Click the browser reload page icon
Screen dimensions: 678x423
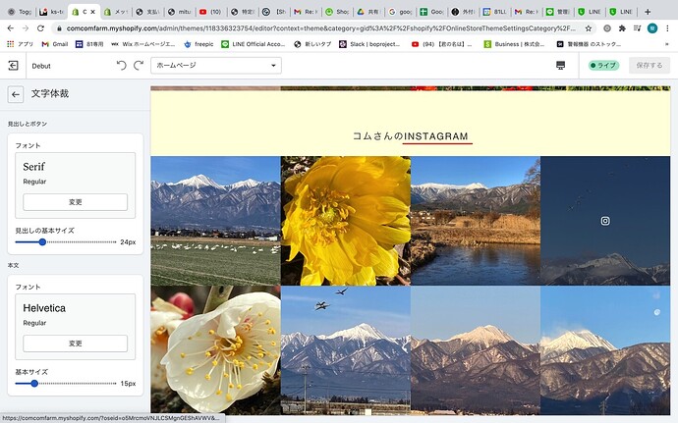point(40,28)
